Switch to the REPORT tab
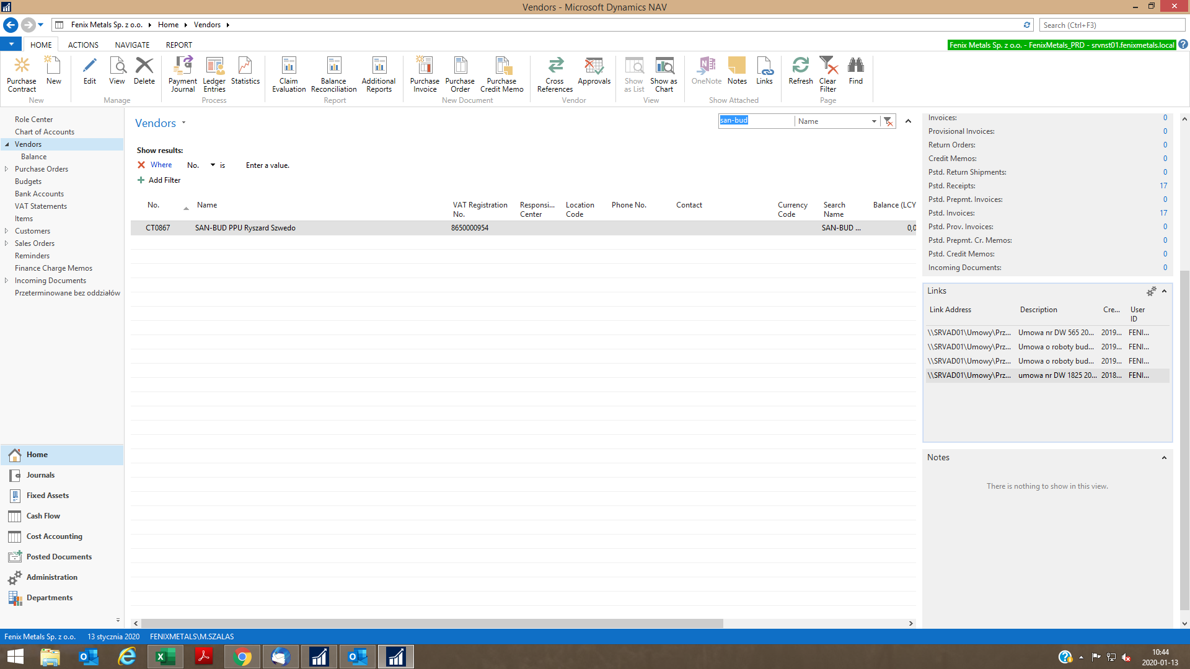 [x=178, y=45]
